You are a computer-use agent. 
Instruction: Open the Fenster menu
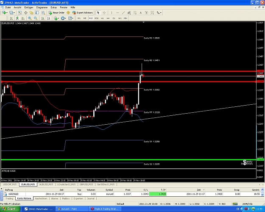pyautogui.click(x=64, y=8)
